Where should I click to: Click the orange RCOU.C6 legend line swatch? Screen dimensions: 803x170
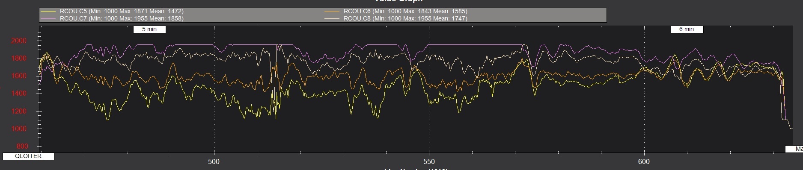(332, 12)
